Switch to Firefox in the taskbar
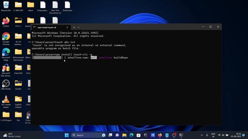Screen dimensions: 248x139 click(x=160, y=135)
